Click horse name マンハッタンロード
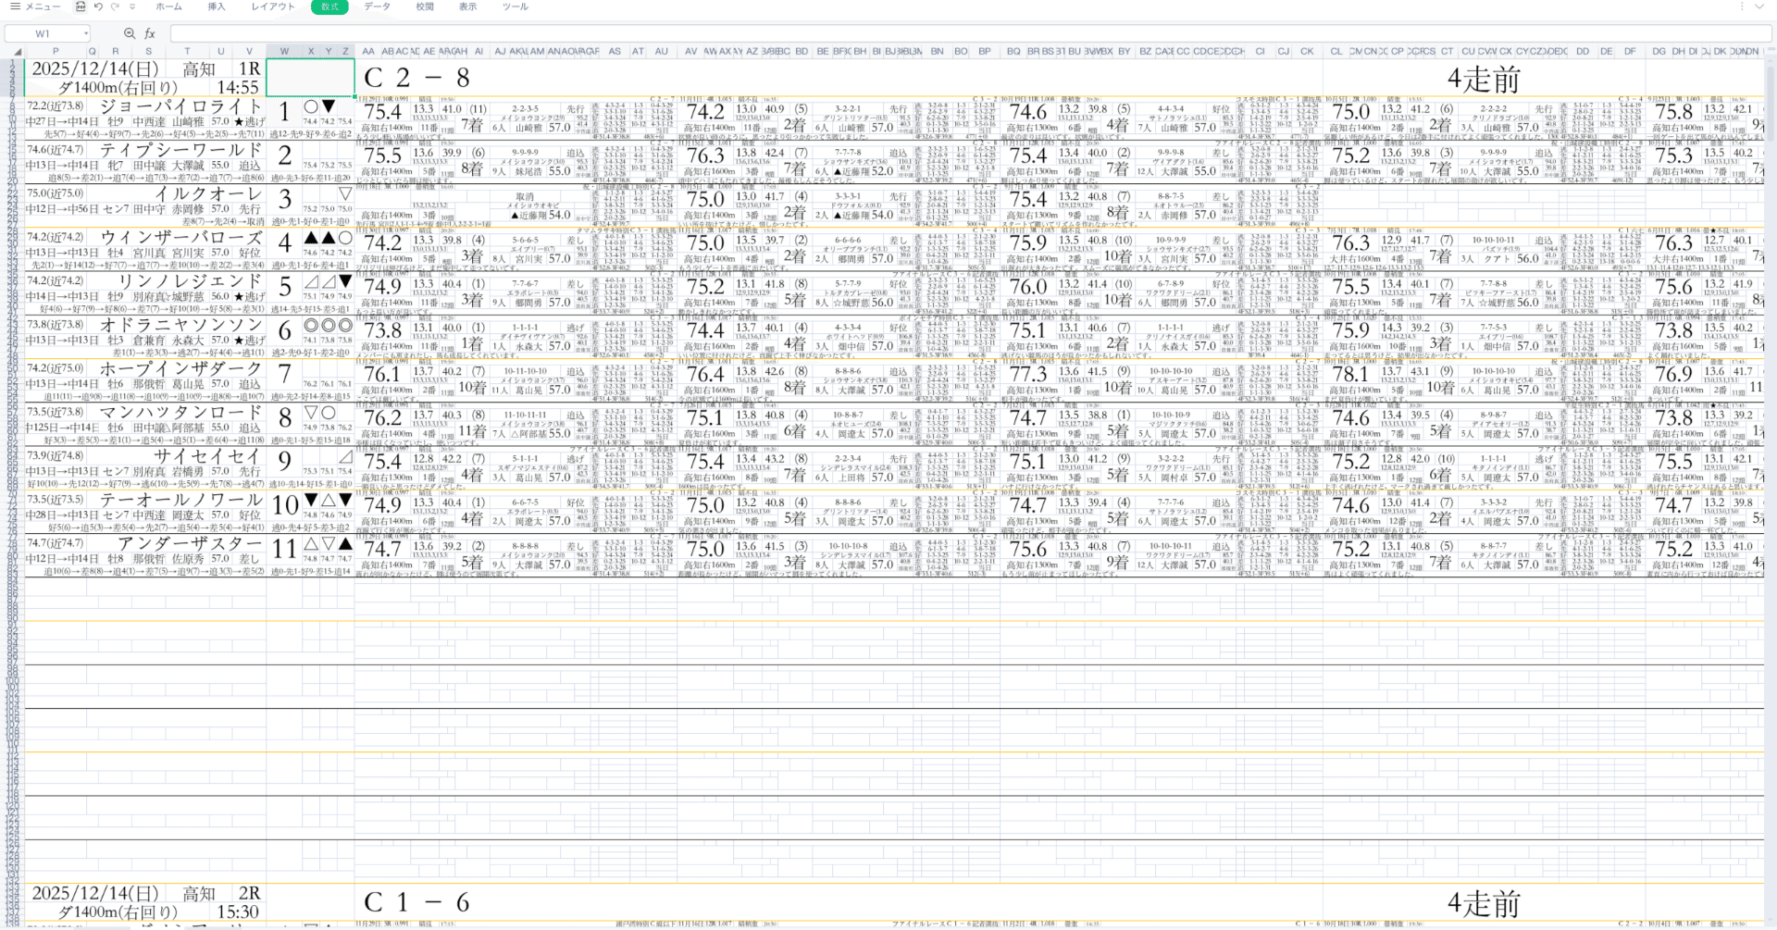 pos(180,413)
